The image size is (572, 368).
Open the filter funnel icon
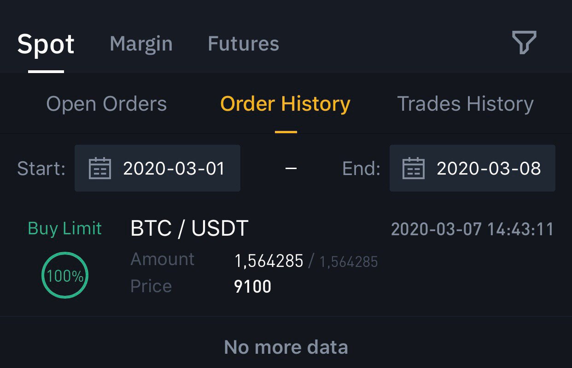[x=524, y=43]
